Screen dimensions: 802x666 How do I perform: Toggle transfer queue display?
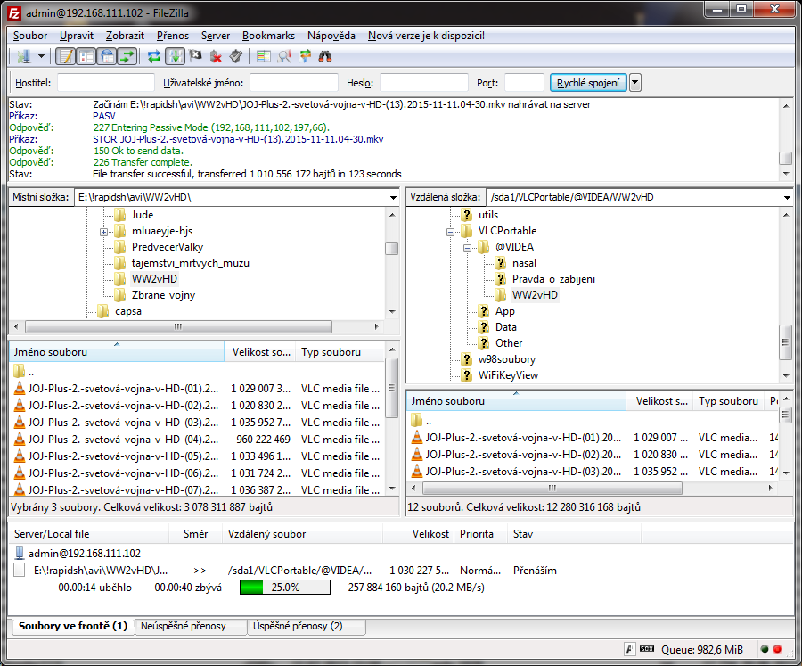point(127,56)
